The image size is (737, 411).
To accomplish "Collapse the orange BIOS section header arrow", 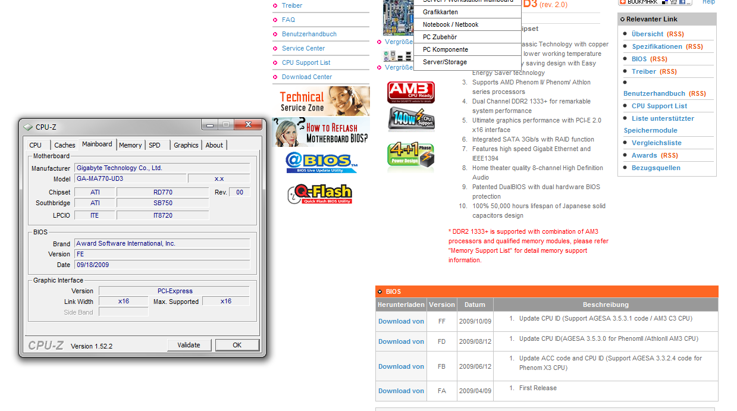I will pos(380,292).
